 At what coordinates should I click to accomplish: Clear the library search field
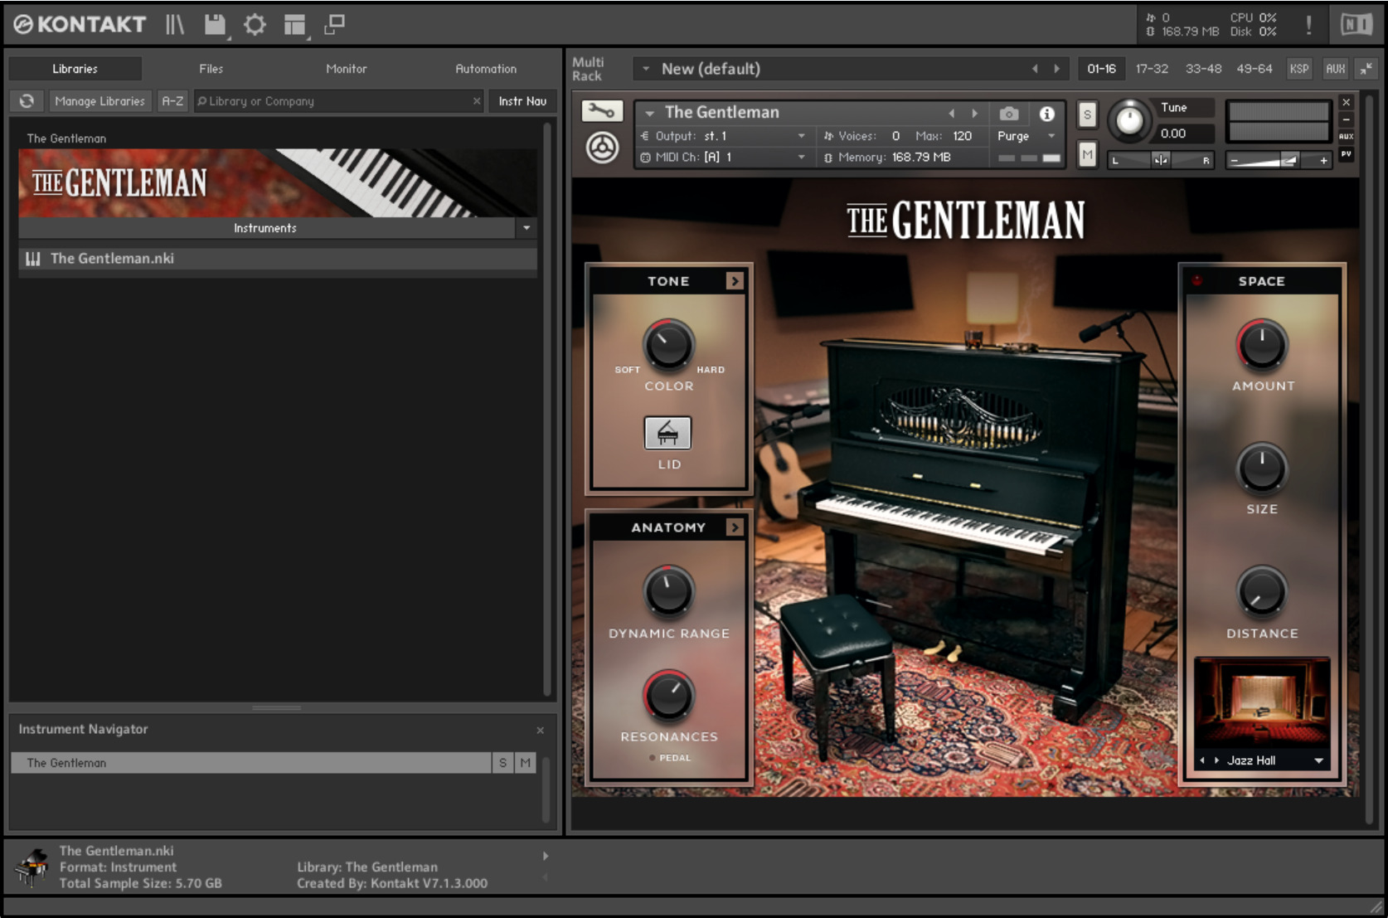click(477, 101)
